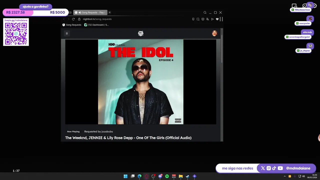This screenshot has width=320, height=180.
Task: Click the R$ 2327.58 donation progress bar
Action: 35,12
